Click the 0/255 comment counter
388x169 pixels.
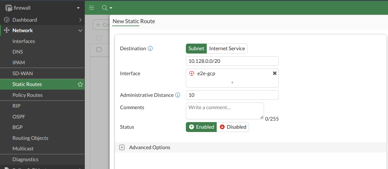coord(272,119)
